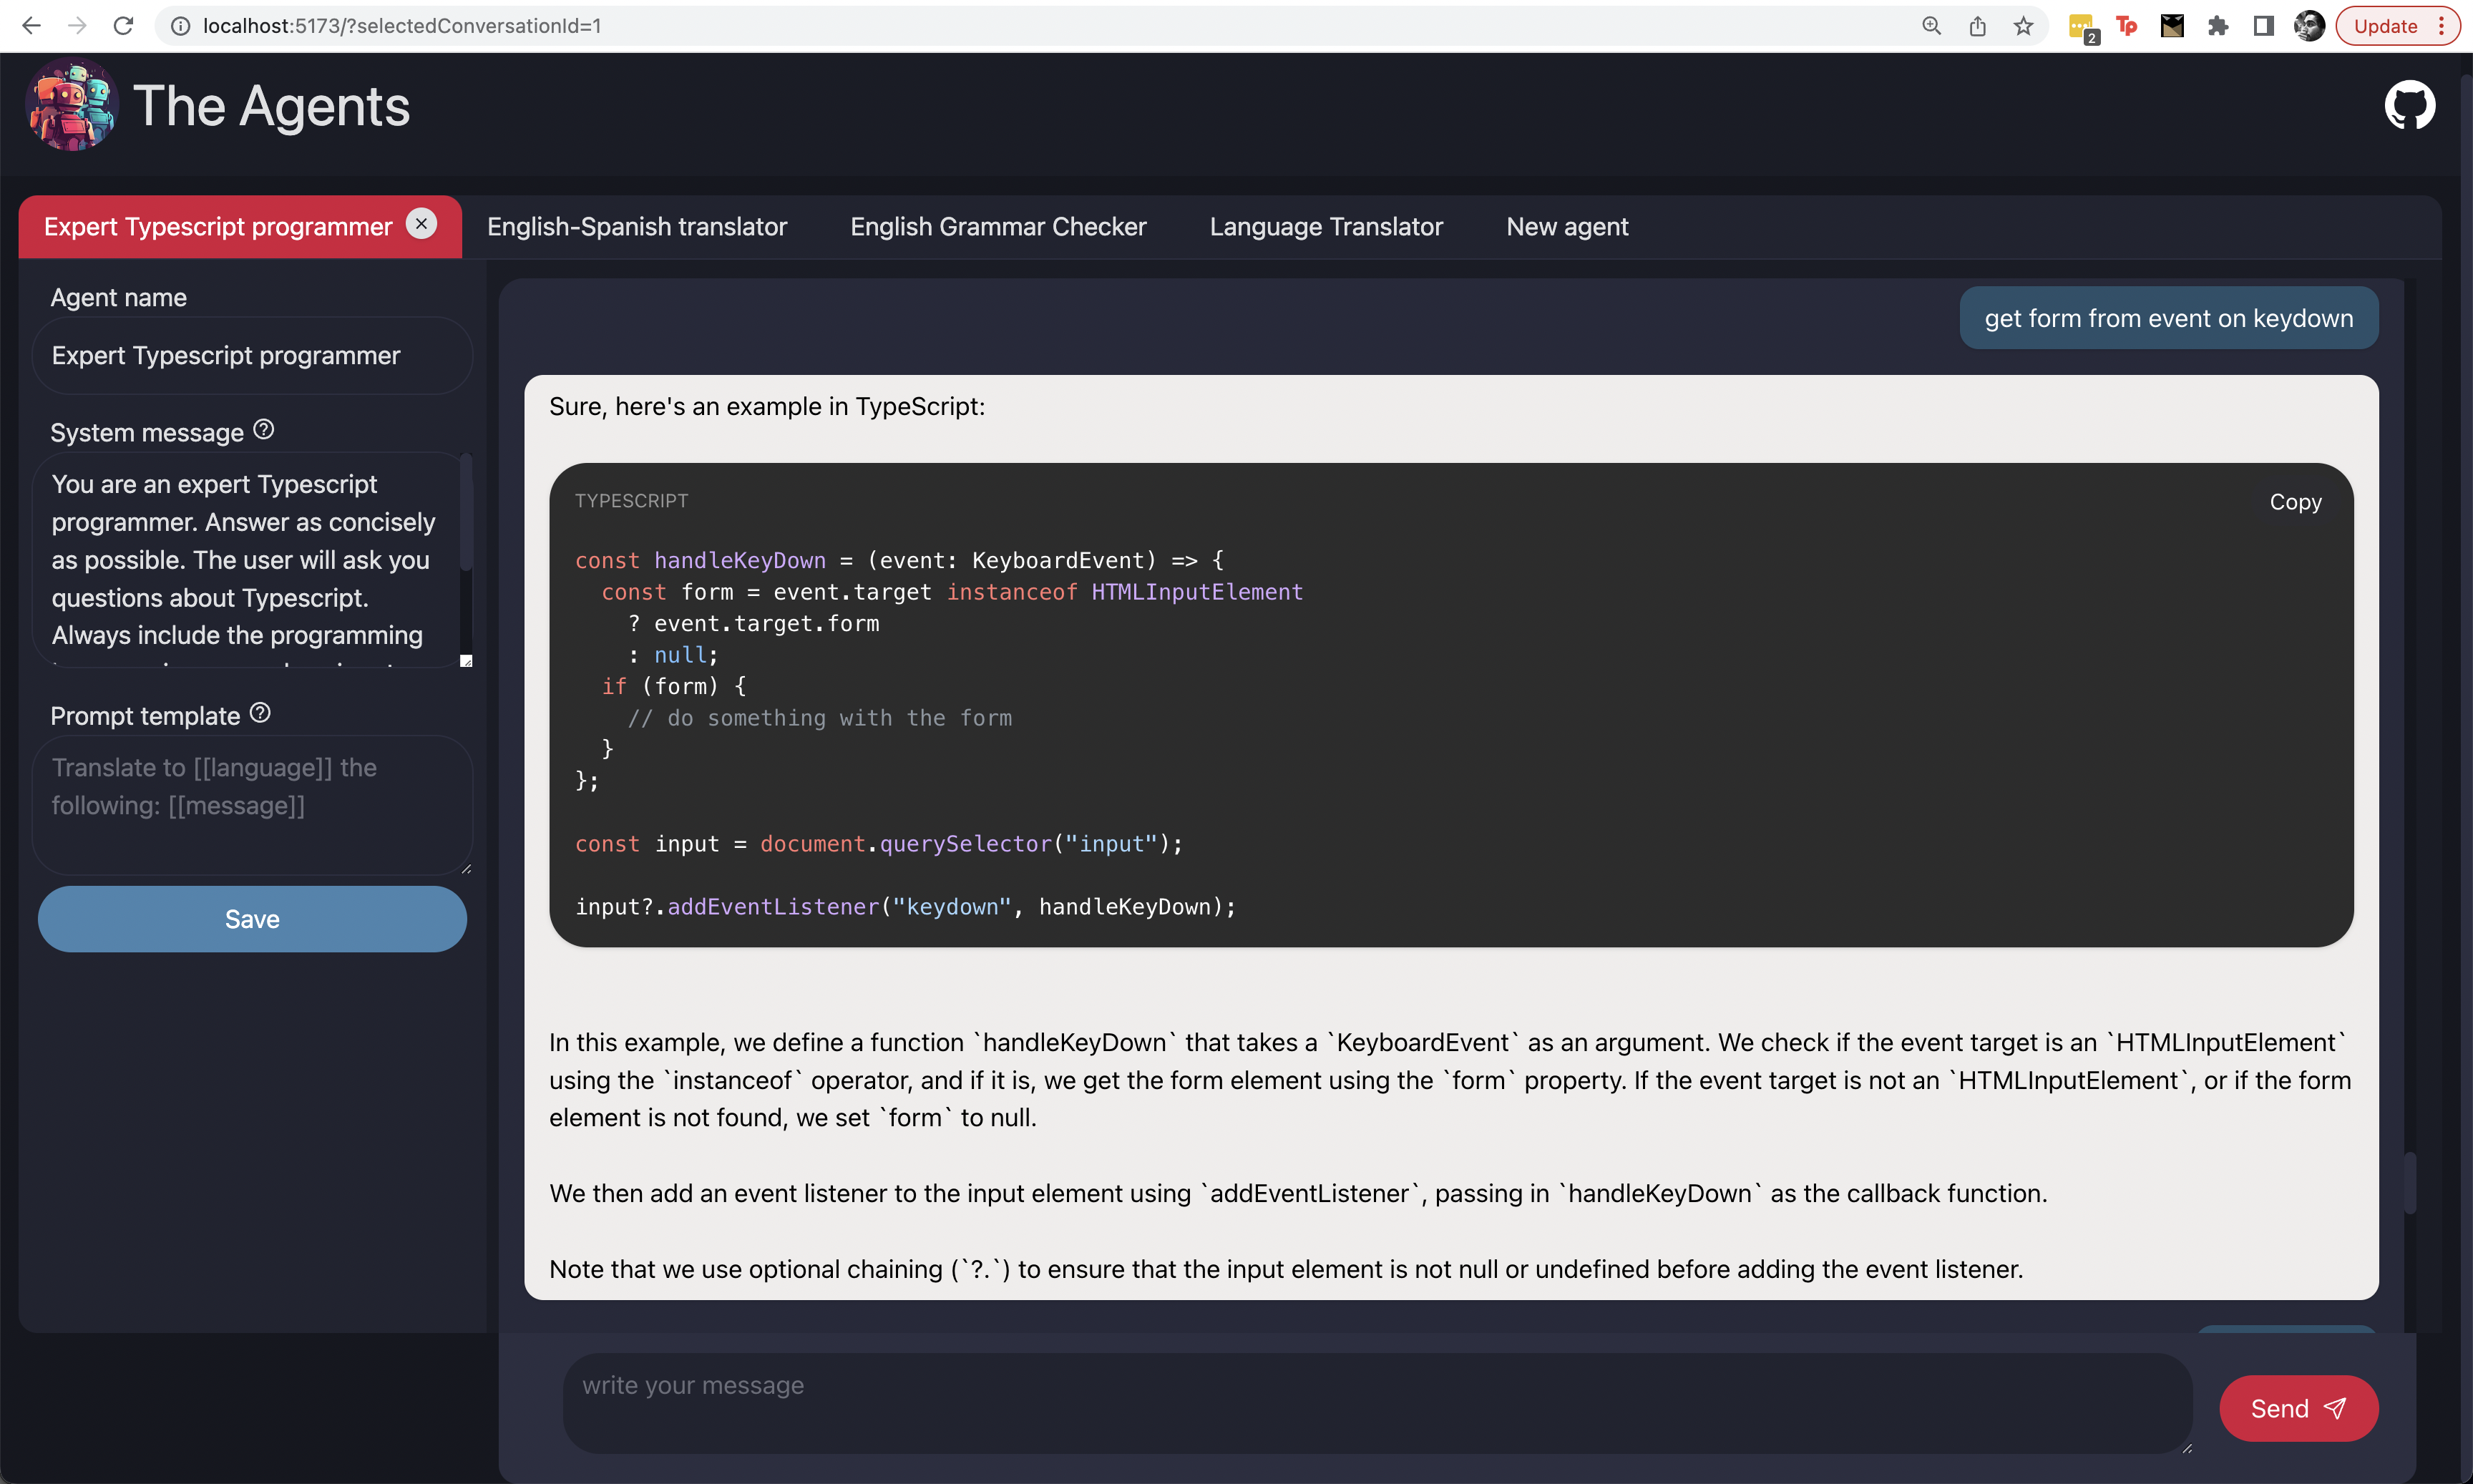The height and width of the screenshot is (1484, 2473).
Task: Toggle the browser side panel
Action: 2264,26
